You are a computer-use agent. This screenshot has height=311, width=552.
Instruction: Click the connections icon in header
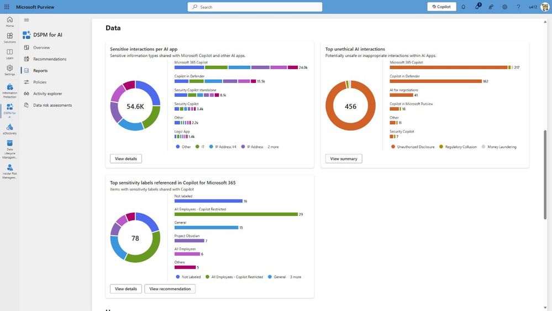tap(491, 7)
